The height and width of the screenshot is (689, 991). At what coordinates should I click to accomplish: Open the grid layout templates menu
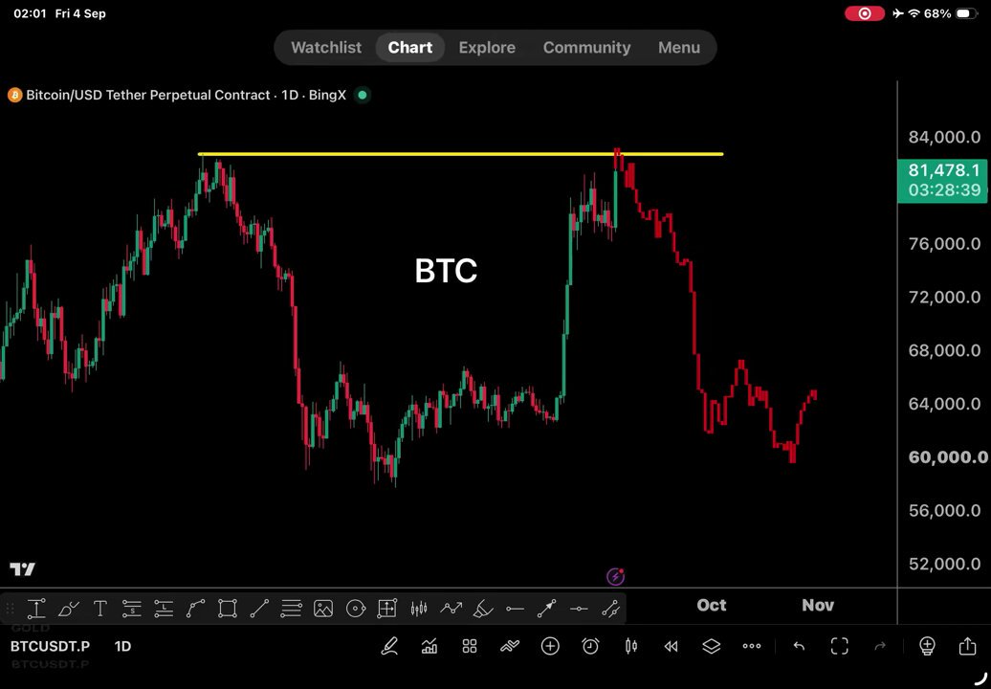coord(470,646)
